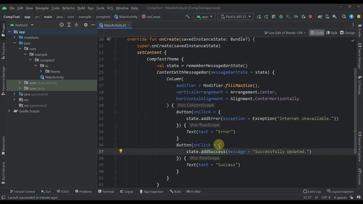Click the onCreate breadcrumb item

(x=151, y=16)
